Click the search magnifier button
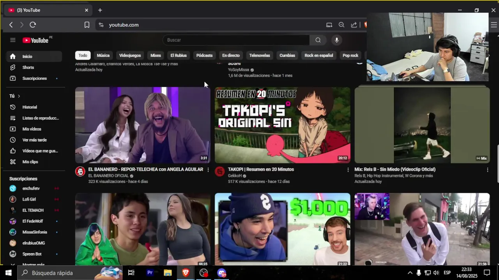Screen dimensions: 499x280 [x=318, y=40]
